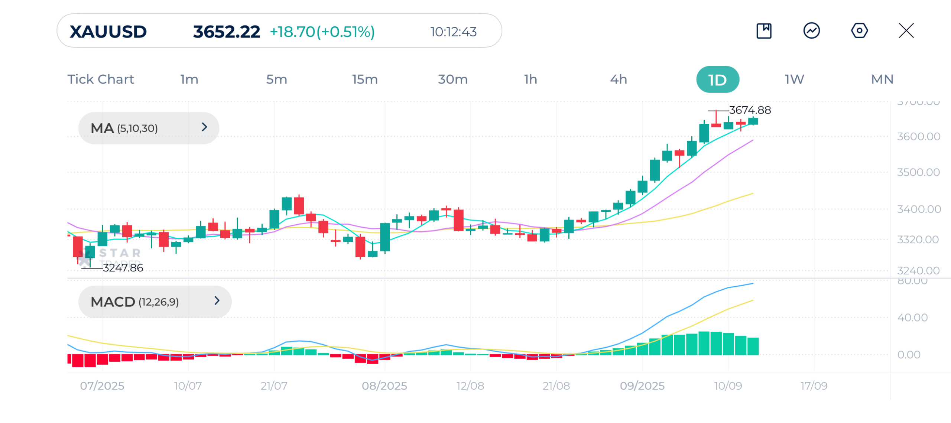
Task: Switch to MN monthly timeframe
Action: (x=882, y=79)
